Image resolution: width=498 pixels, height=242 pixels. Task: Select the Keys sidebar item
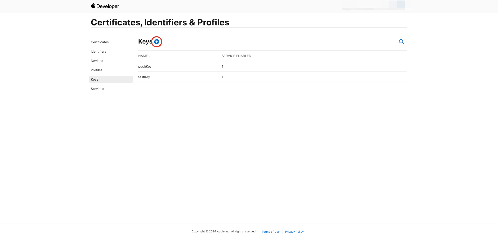click(95, 80)
